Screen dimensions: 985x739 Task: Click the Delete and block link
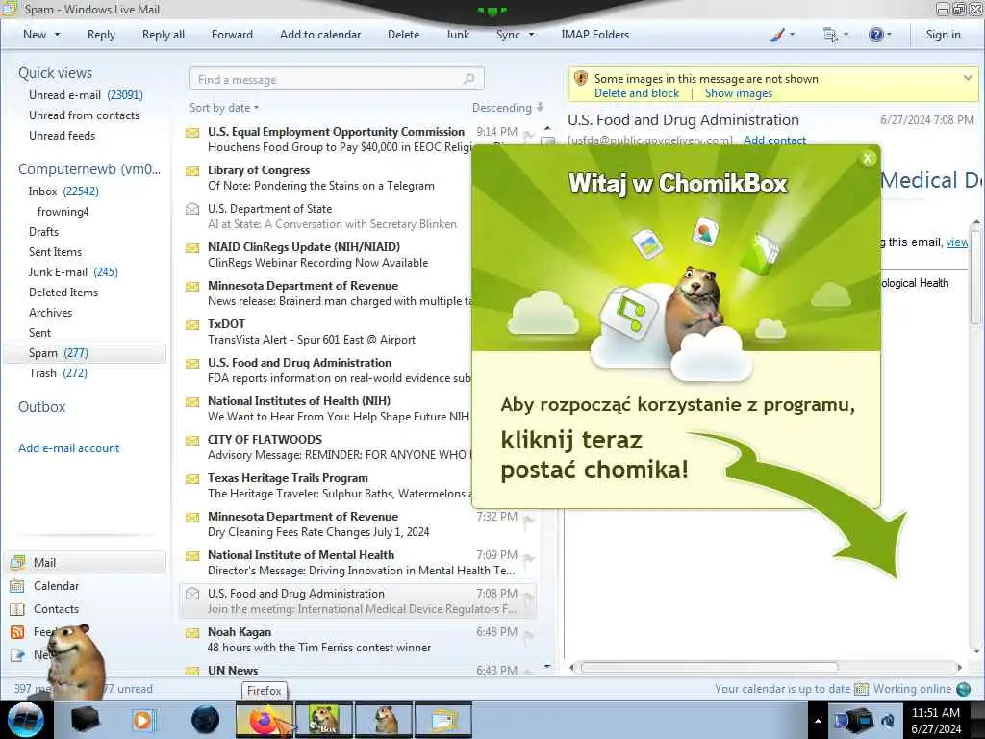pyautogui.click(x=637, y=93)
